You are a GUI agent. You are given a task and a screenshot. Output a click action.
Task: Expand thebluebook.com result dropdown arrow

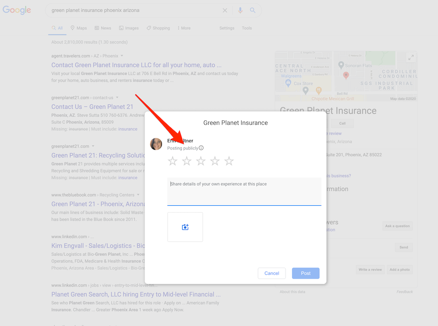coord(138,195)
